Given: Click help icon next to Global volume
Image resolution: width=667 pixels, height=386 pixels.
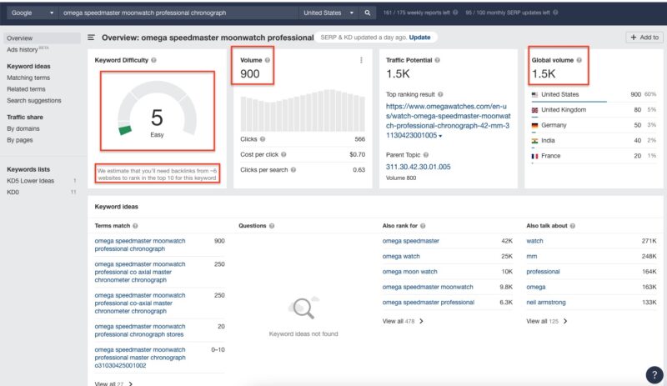Looking at the screenshot, I should (x=579, y=60).
